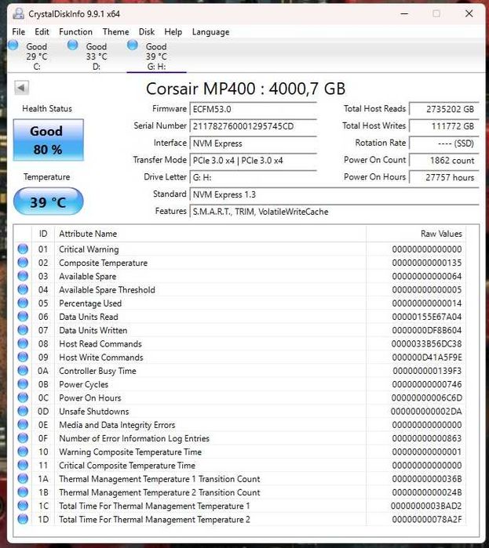Viewport: 489px width, 548px height.
Task: Open the Disk menu
Action: point(147,32)
